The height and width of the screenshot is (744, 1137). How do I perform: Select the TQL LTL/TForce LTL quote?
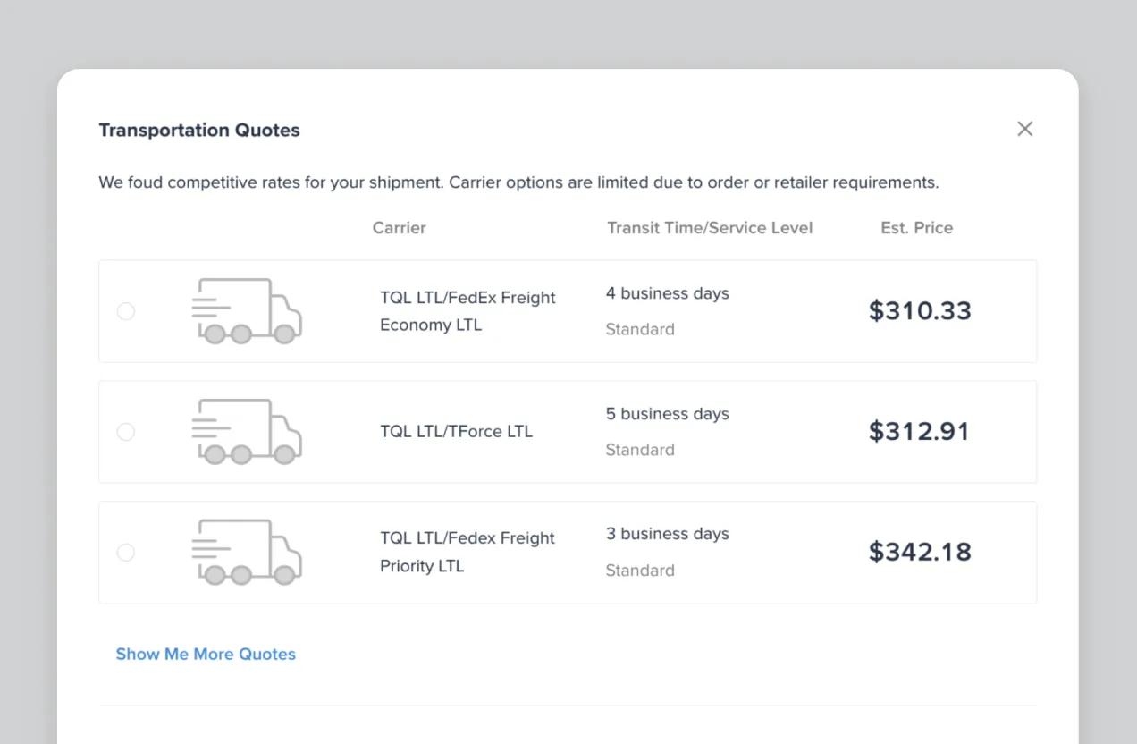(x=125, y=432)
